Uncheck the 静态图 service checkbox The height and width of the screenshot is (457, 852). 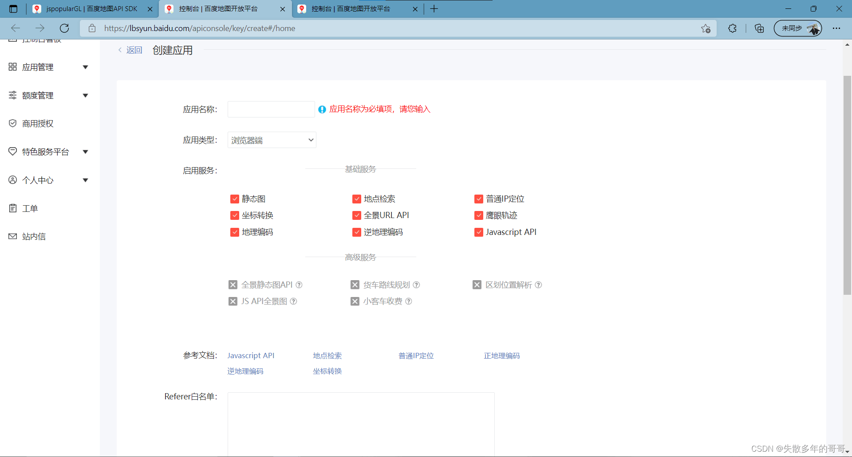pos(235,199)
